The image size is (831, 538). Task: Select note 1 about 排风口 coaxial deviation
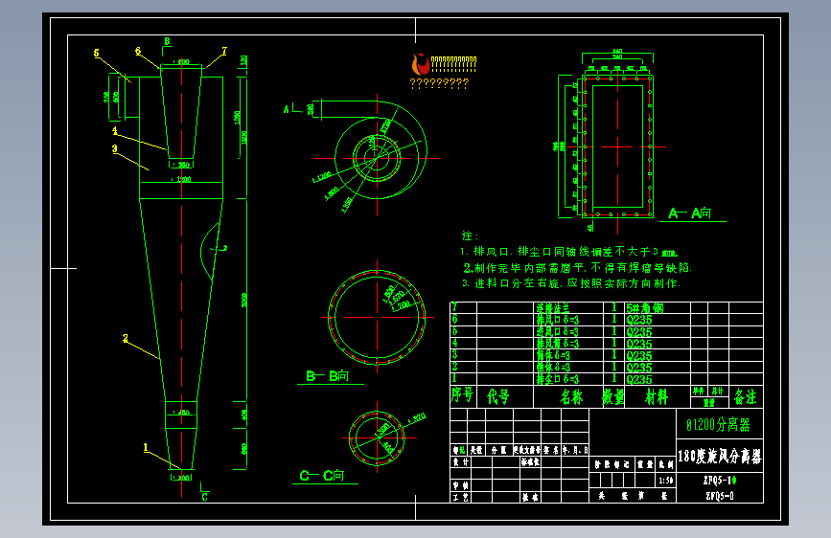(x=568, y=252)
